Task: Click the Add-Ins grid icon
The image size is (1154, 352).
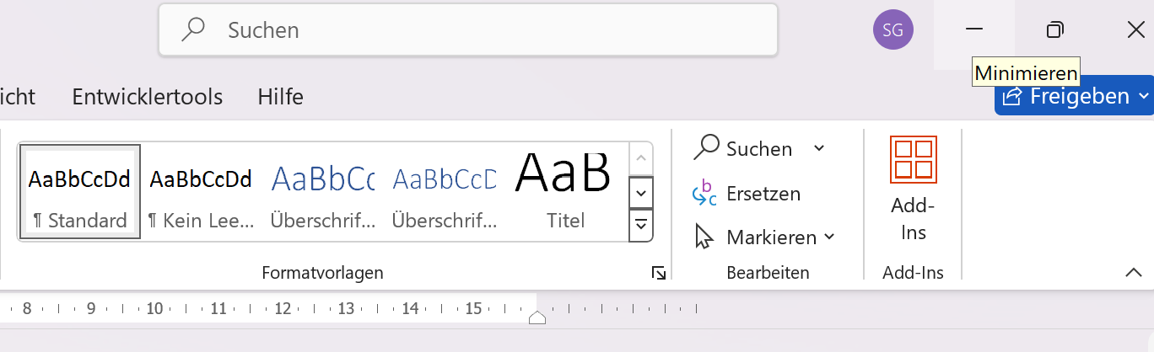Action: [x=913, y=159]
